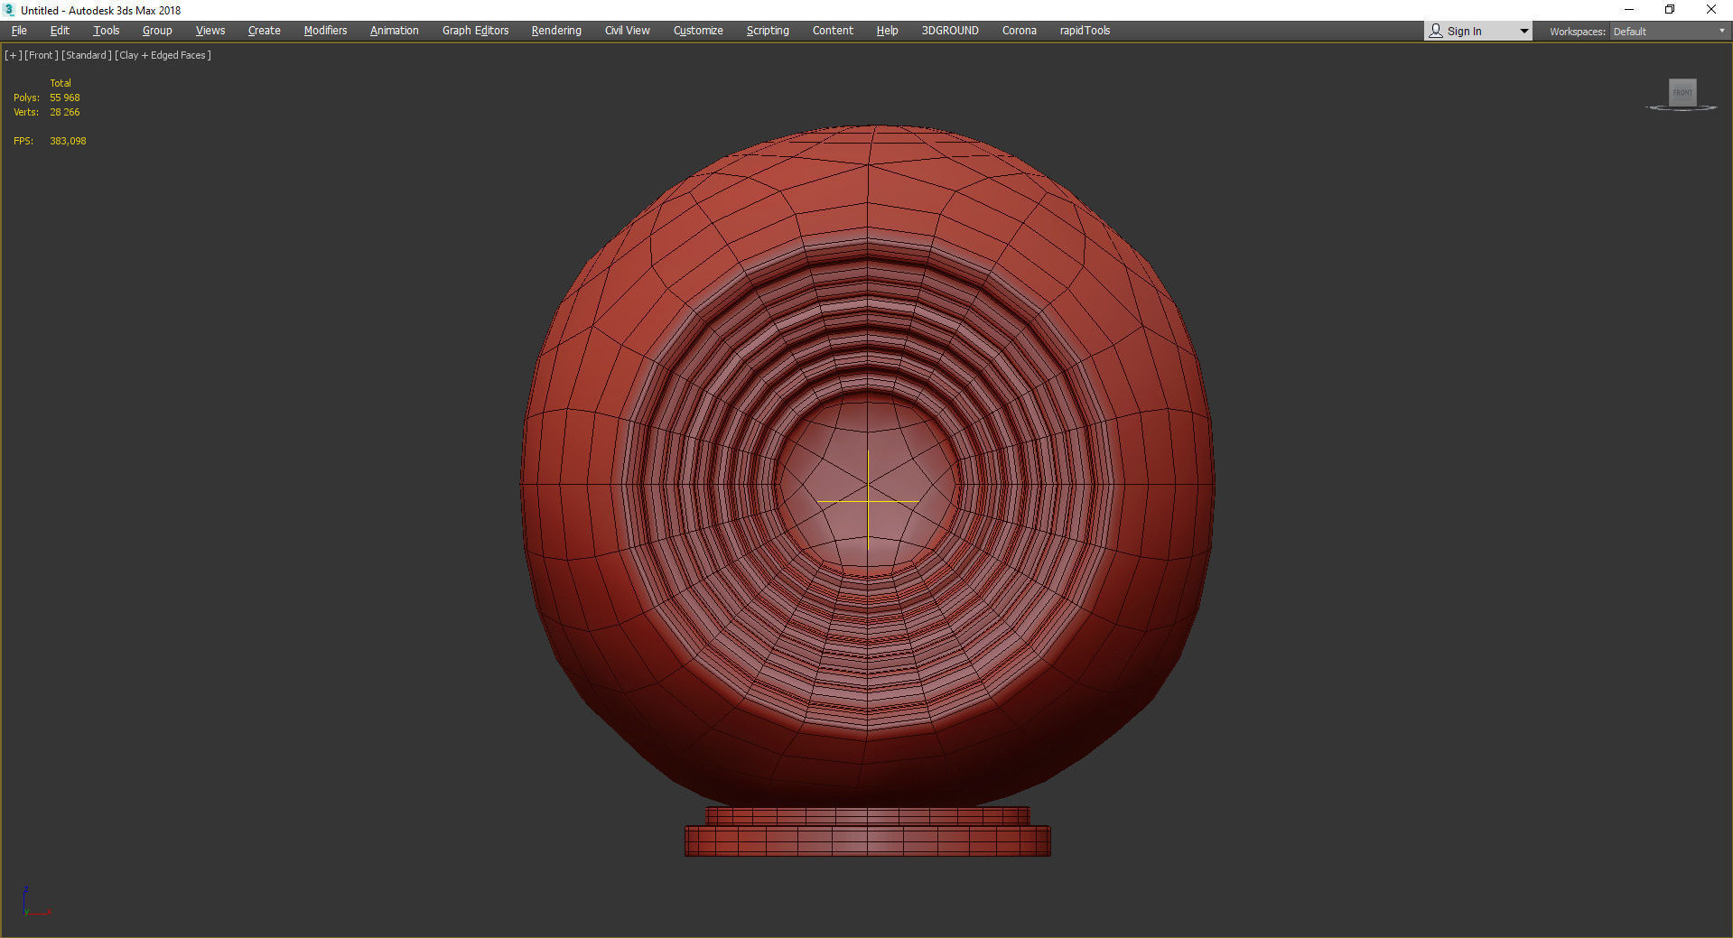Open the 3DGROUND menu
Screen dimensions: 1733x938
click(950, 31)
